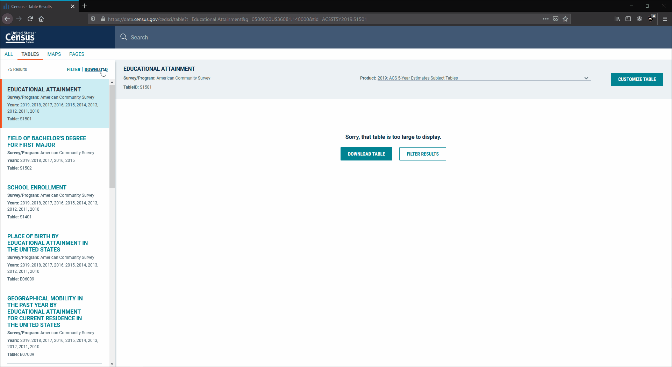Image resolution: width=672 pixels, height=367 pixels.
Task: Click the DOWNLOAD link above results
Action: click(96, 69)
